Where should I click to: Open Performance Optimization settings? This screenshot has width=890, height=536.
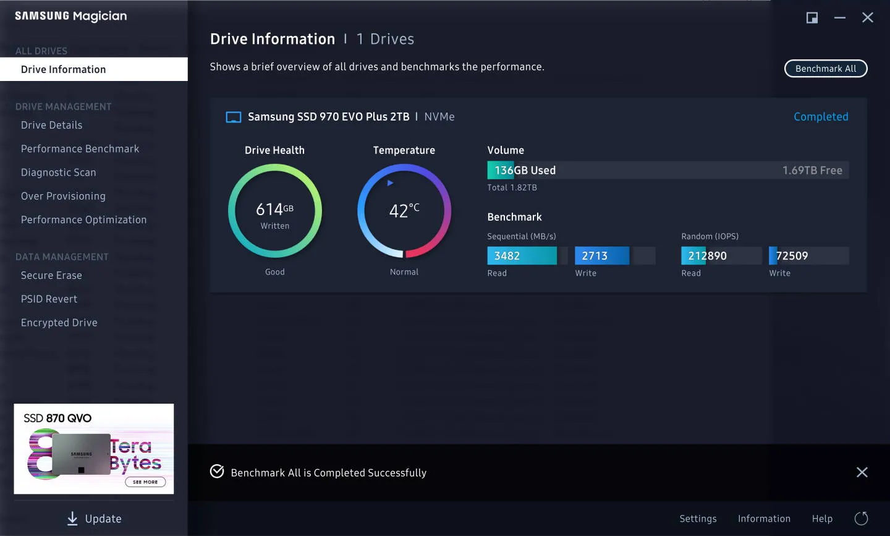(84, 219)
